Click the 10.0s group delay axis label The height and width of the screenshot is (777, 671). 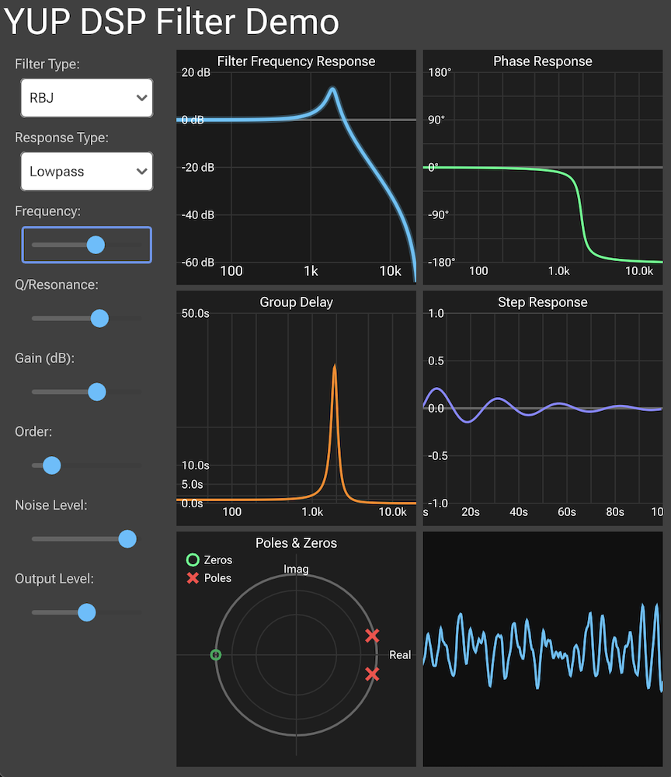point(195,465)
